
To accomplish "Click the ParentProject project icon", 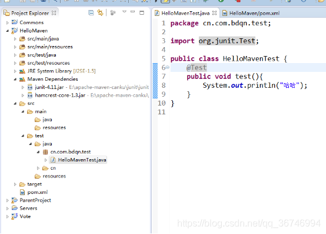I will click(x=15, y=200).
